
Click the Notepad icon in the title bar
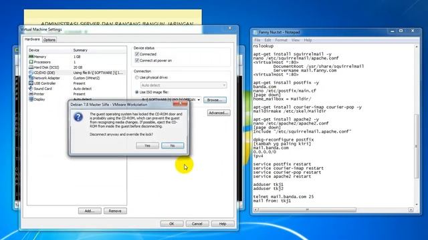(255, 33)
